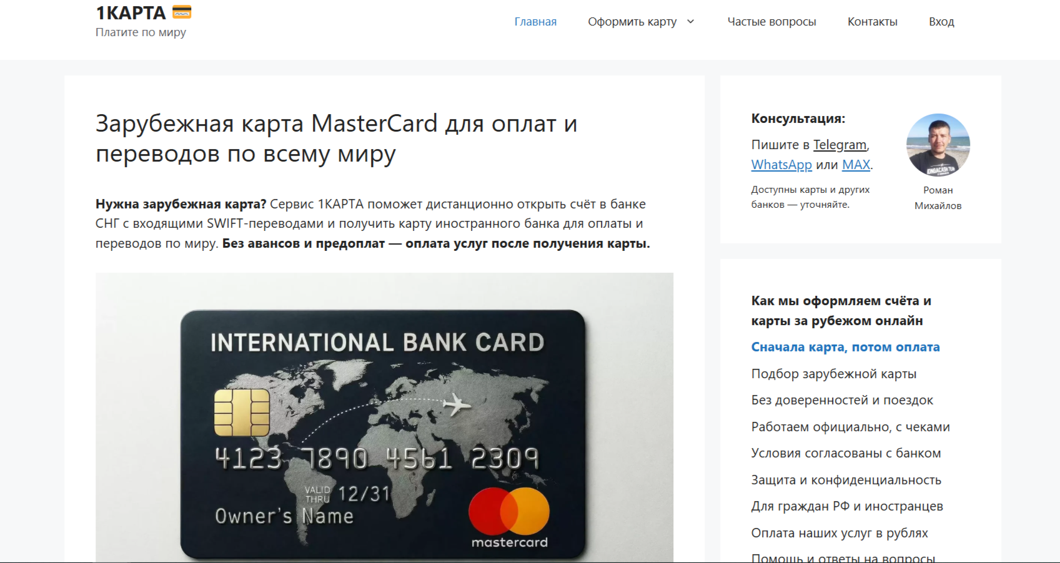Image resolution: width=1060 pixels, height=563 pixels.
Task: Open the WhatsApp contact link
Action: coord(781,165)
